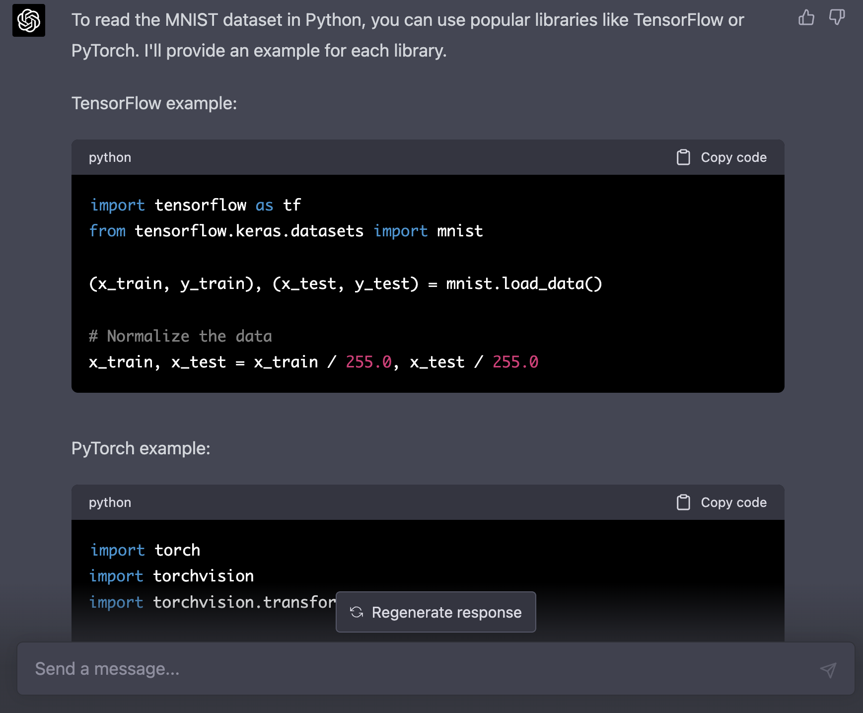
Task: Click the 'import torch' code line
Action: pyautogui.click(x=145, y=550)
